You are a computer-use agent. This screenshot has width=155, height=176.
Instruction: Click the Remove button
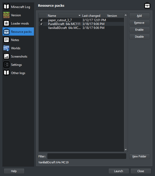[x=140, y=23]
